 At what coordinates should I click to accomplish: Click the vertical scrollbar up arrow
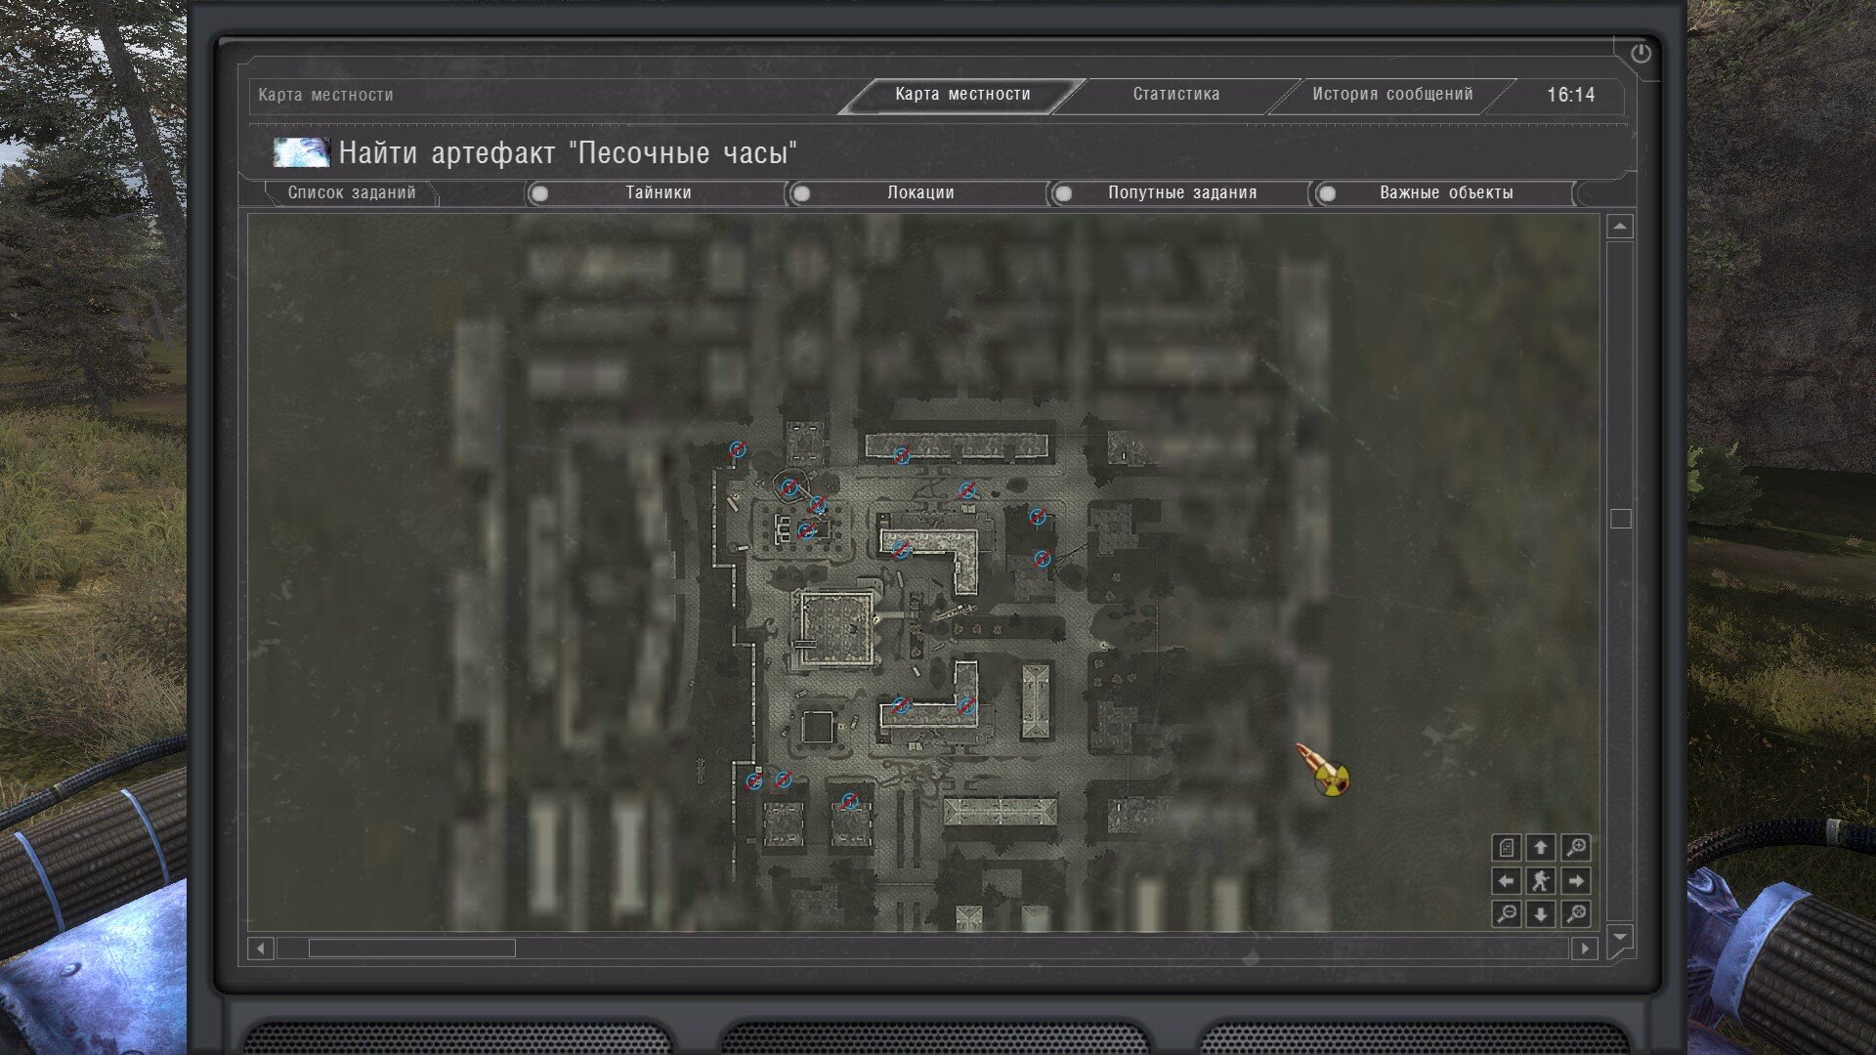pyautogui.click(x=1620, y=227)
